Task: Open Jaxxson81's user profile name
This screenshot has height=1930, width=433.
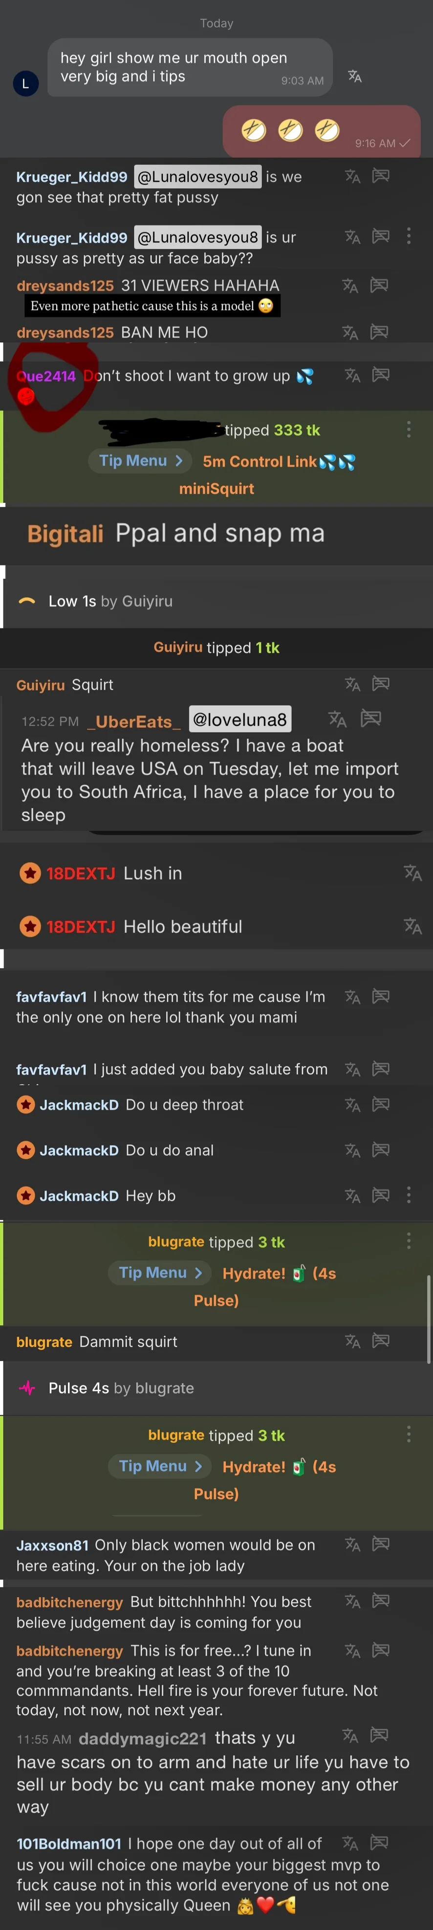Action: 52,1545
